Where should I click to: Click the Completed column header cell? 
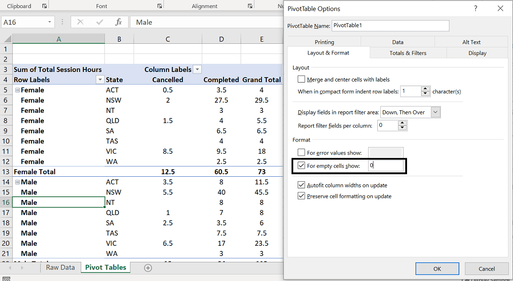(x=221, y=80)
